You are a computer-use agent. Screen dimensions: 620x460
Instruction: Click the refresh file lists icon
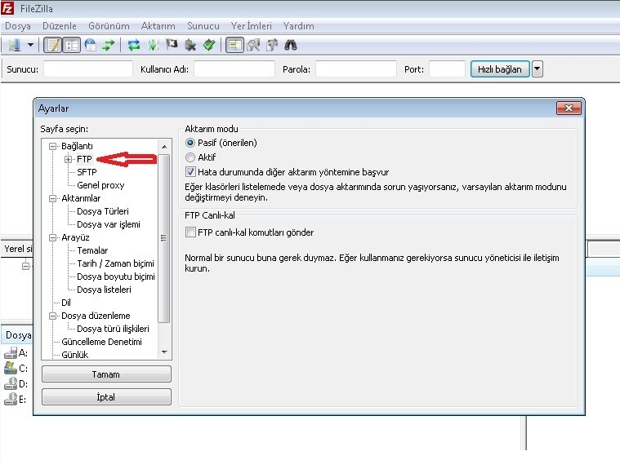134,45
